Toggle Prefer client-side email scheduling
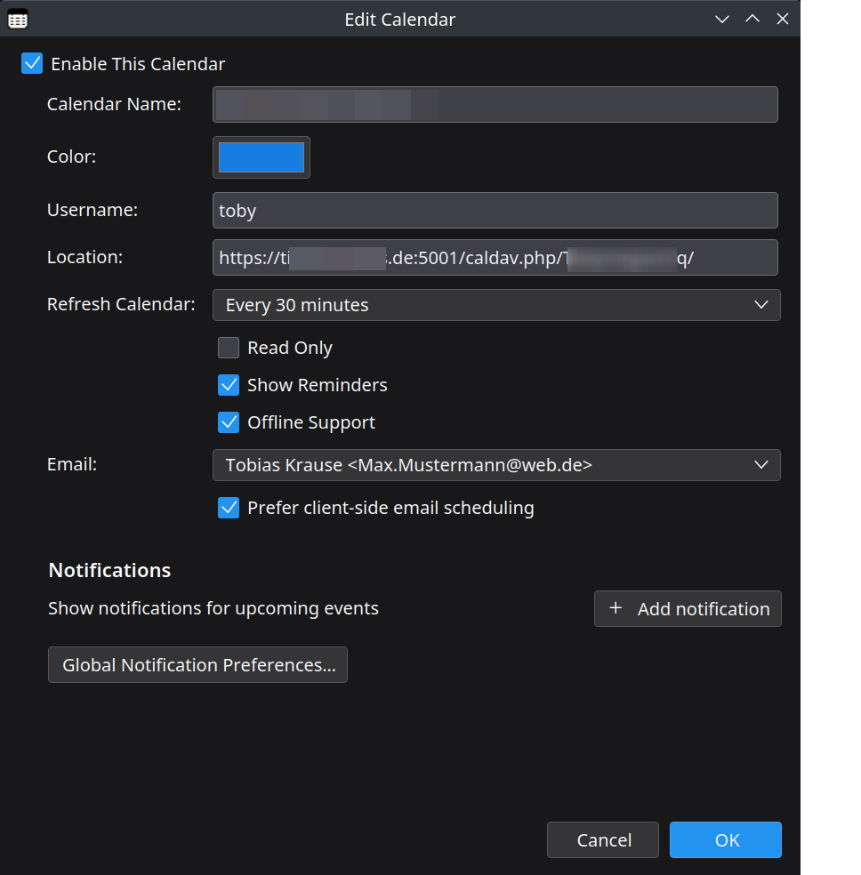The width and height of the screenshot is (861, 875). pos(229,508)
